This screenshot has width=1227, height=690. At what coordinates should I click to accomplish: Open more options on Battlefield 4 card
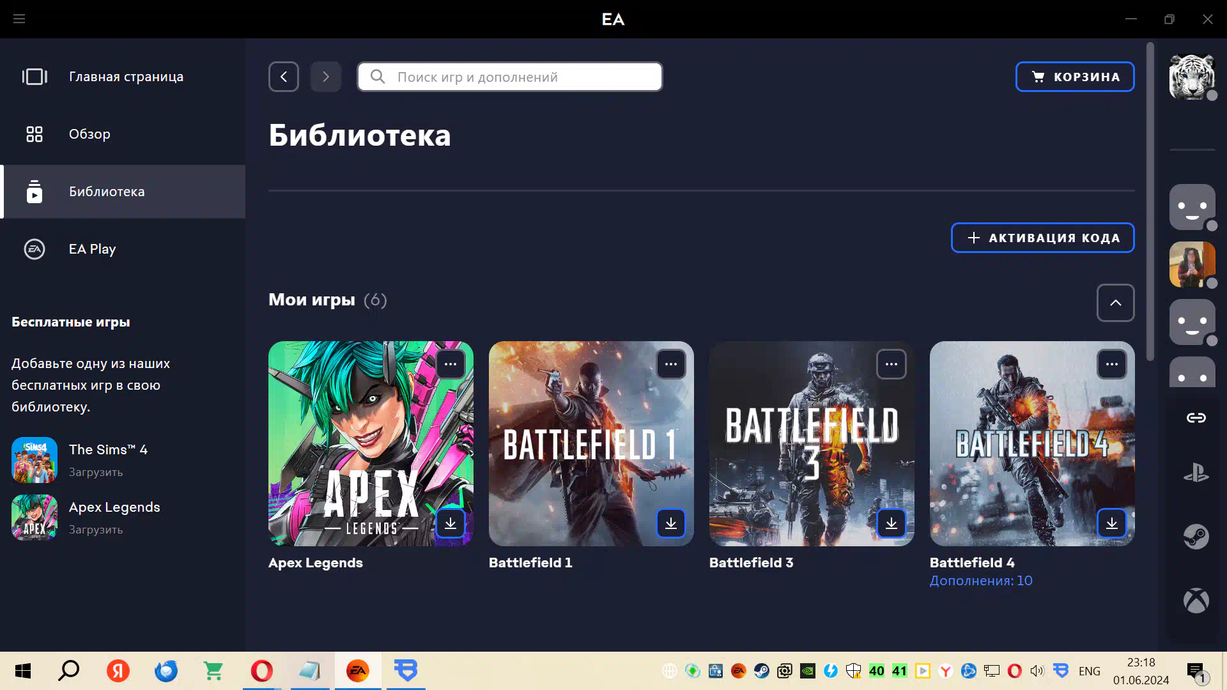coord(1112,364)
